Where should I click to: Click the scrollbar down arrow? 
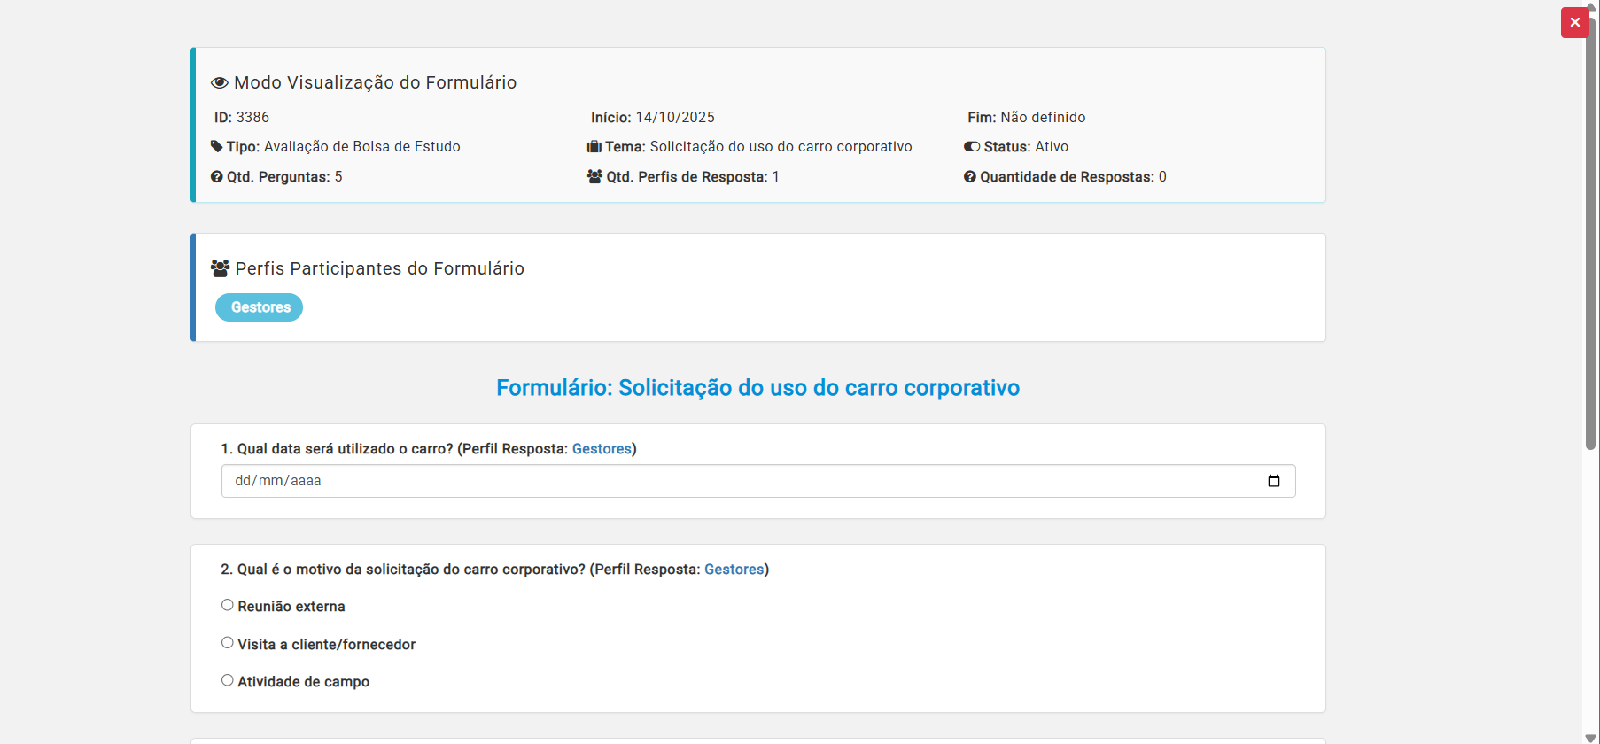click(1590, 738)
